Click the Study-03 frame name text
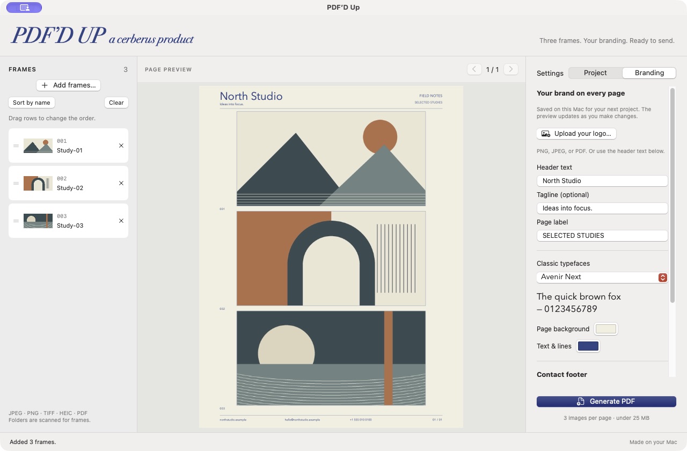This screenshot has height=451, width=687. [70, 225]
